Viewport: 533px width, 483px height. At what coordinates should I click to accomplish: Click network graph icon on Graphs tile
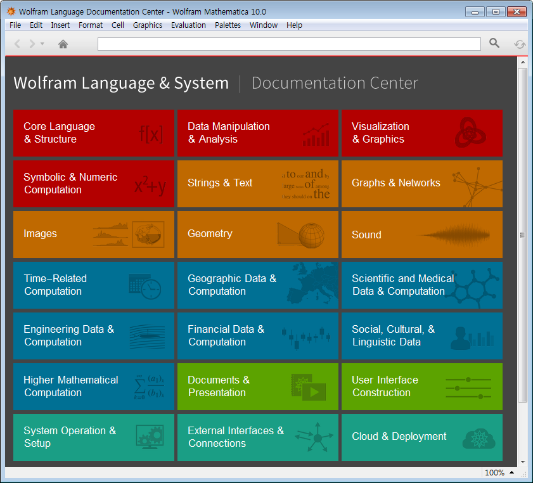(477, 187)
